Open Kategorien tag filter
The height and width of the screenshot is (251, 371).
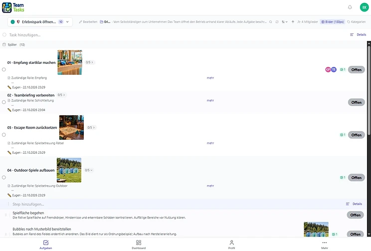[x=357, y=22]
